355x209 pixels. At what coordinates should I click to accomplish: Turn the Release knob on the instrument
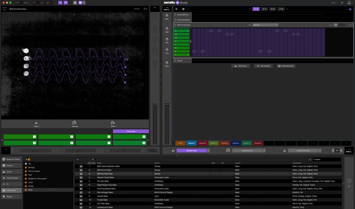tap(74, 122)
